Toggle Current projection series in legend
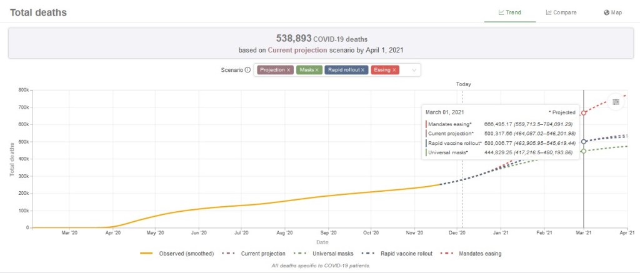The width and height of the screenshot is (640, 273). coord(257,254)
